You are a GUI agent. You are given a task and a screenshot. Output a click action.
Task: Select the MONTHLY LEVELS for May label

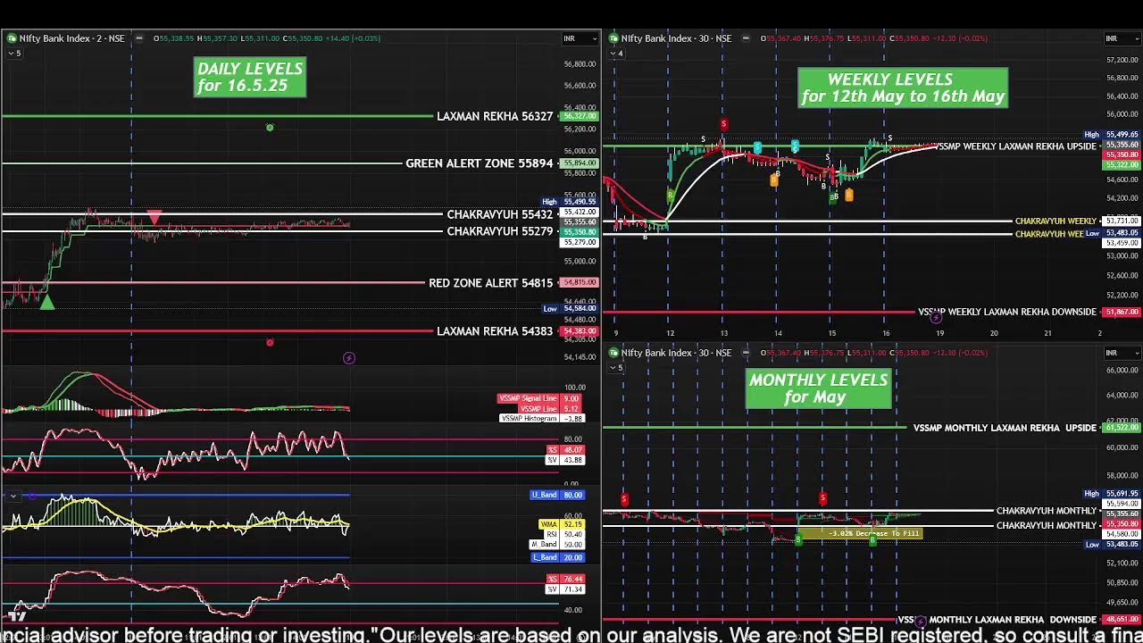(819, 388)
